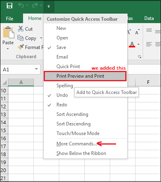Switch to the Home tab
161x182 pixels.
[x=35, y=18]
